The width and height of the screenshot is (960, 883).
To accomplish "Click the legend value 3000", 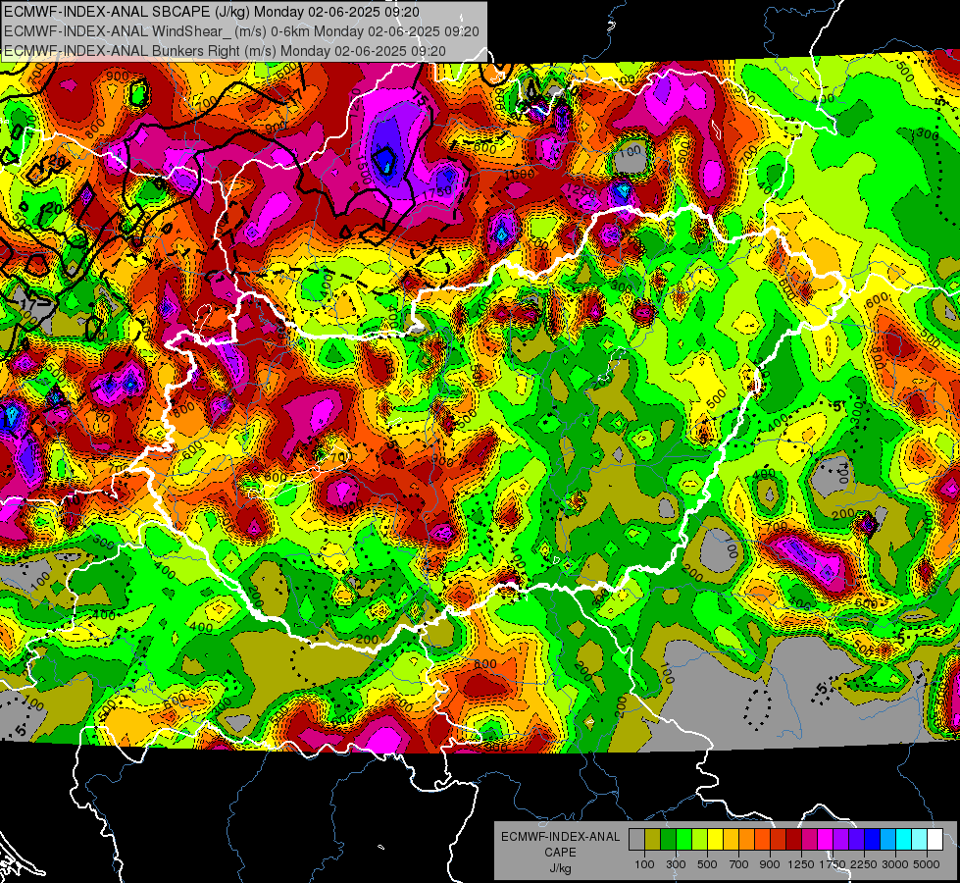I will [895, 864].
